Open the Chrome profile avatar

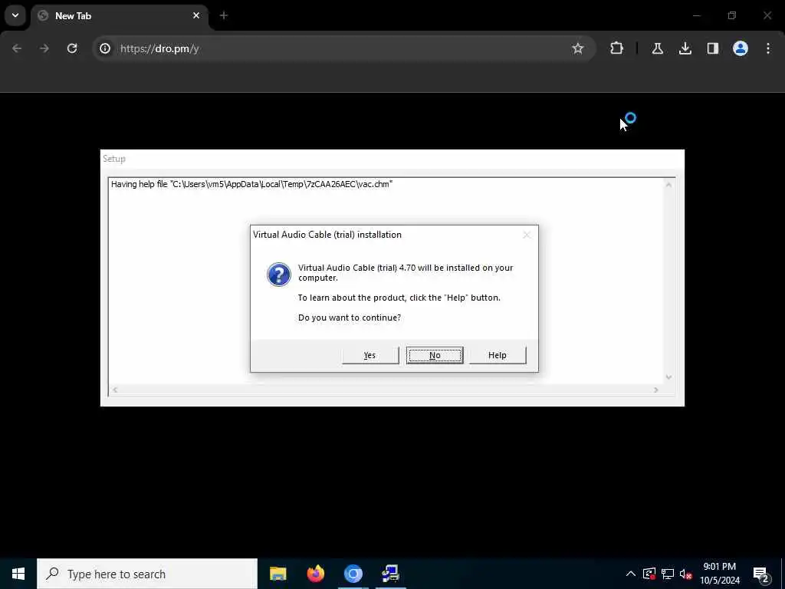tap(741, 48)
